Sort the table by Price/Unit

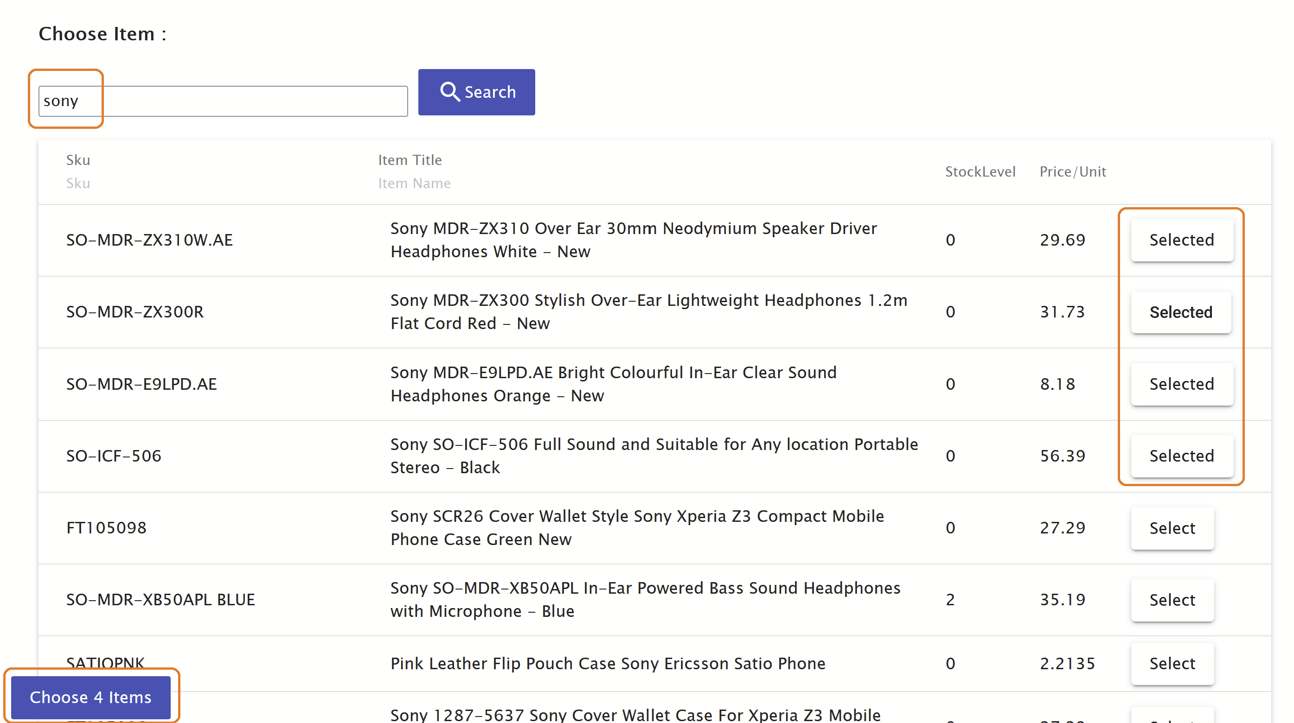click(x=1072, y=171)
